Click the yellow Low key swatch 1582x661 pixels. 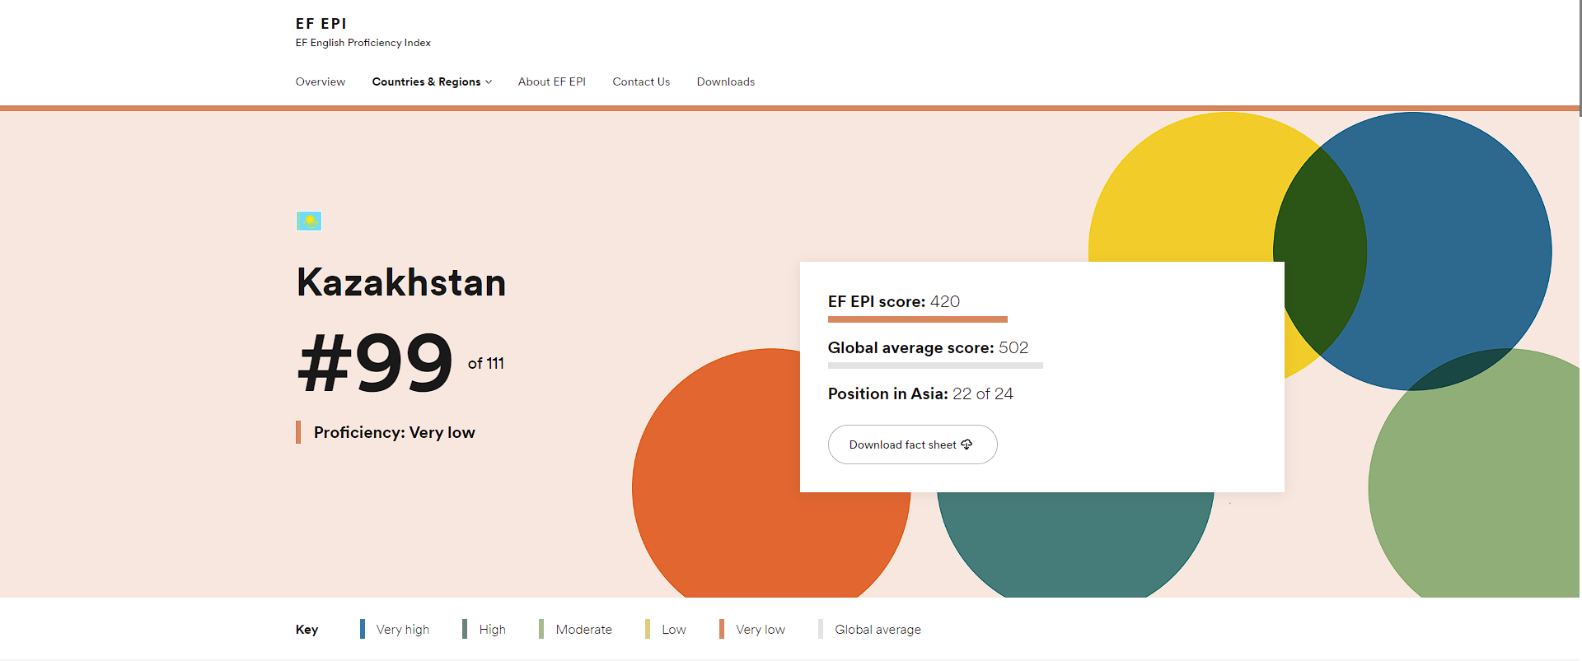tap(648, 629)
